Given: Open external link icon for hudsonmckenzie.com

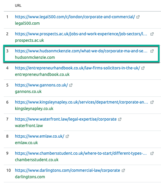Looking at the screenshot, I should [x=152, y=51].
